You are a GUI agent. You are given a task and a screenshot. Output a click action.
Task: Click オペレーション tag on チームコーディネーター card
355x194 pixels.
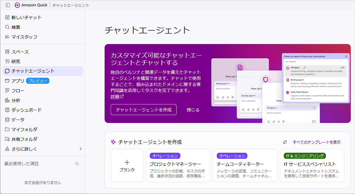(232, 156)
